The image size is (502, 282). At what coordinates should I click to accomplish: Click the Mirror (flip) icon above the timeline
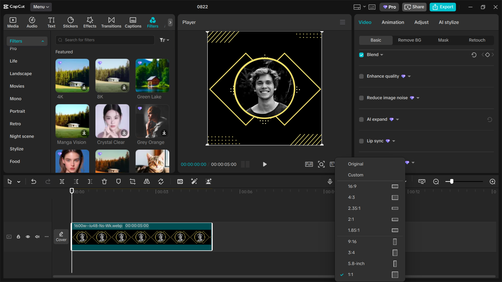click(146, 181)
